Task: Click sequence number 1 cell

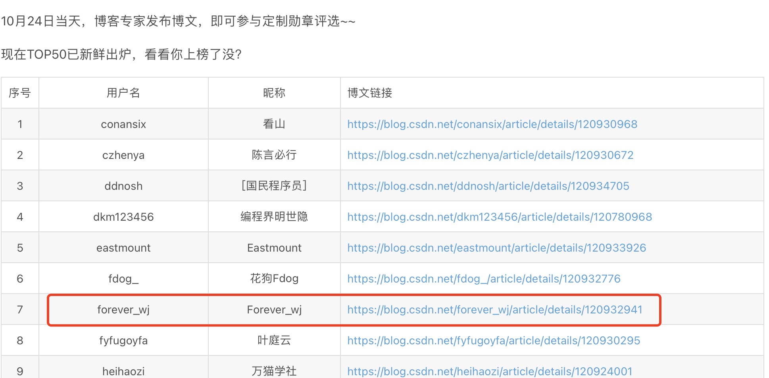Action: (x=20, y=124)
